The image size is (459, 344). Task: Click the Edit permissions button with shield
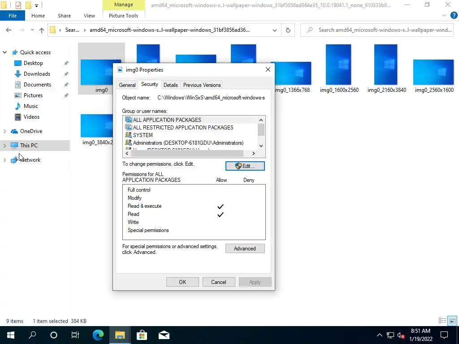pos(245,166)
